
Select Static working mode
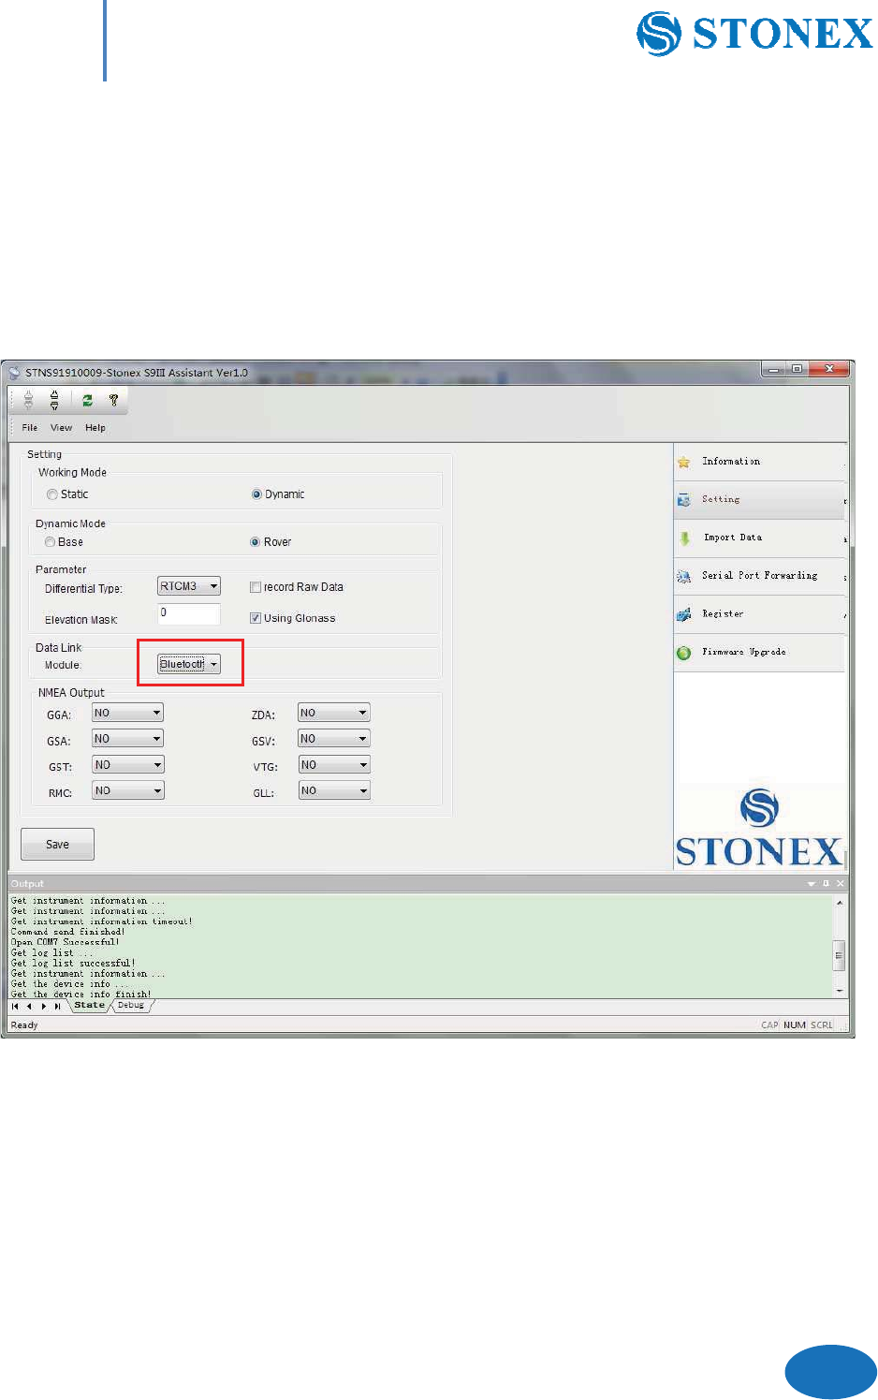pyautogui.click(x=52, y=494)
